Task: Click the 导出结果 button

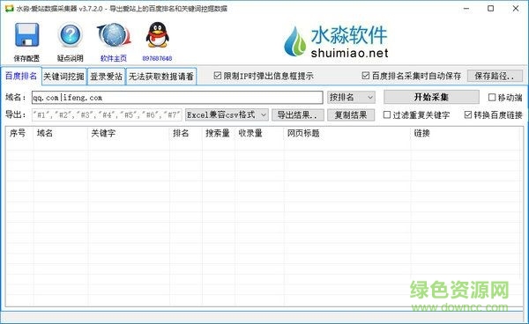Action: (298, 114)
